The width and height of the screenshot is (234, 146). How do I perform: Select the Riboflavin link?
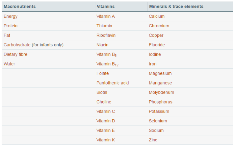[106, 35]
